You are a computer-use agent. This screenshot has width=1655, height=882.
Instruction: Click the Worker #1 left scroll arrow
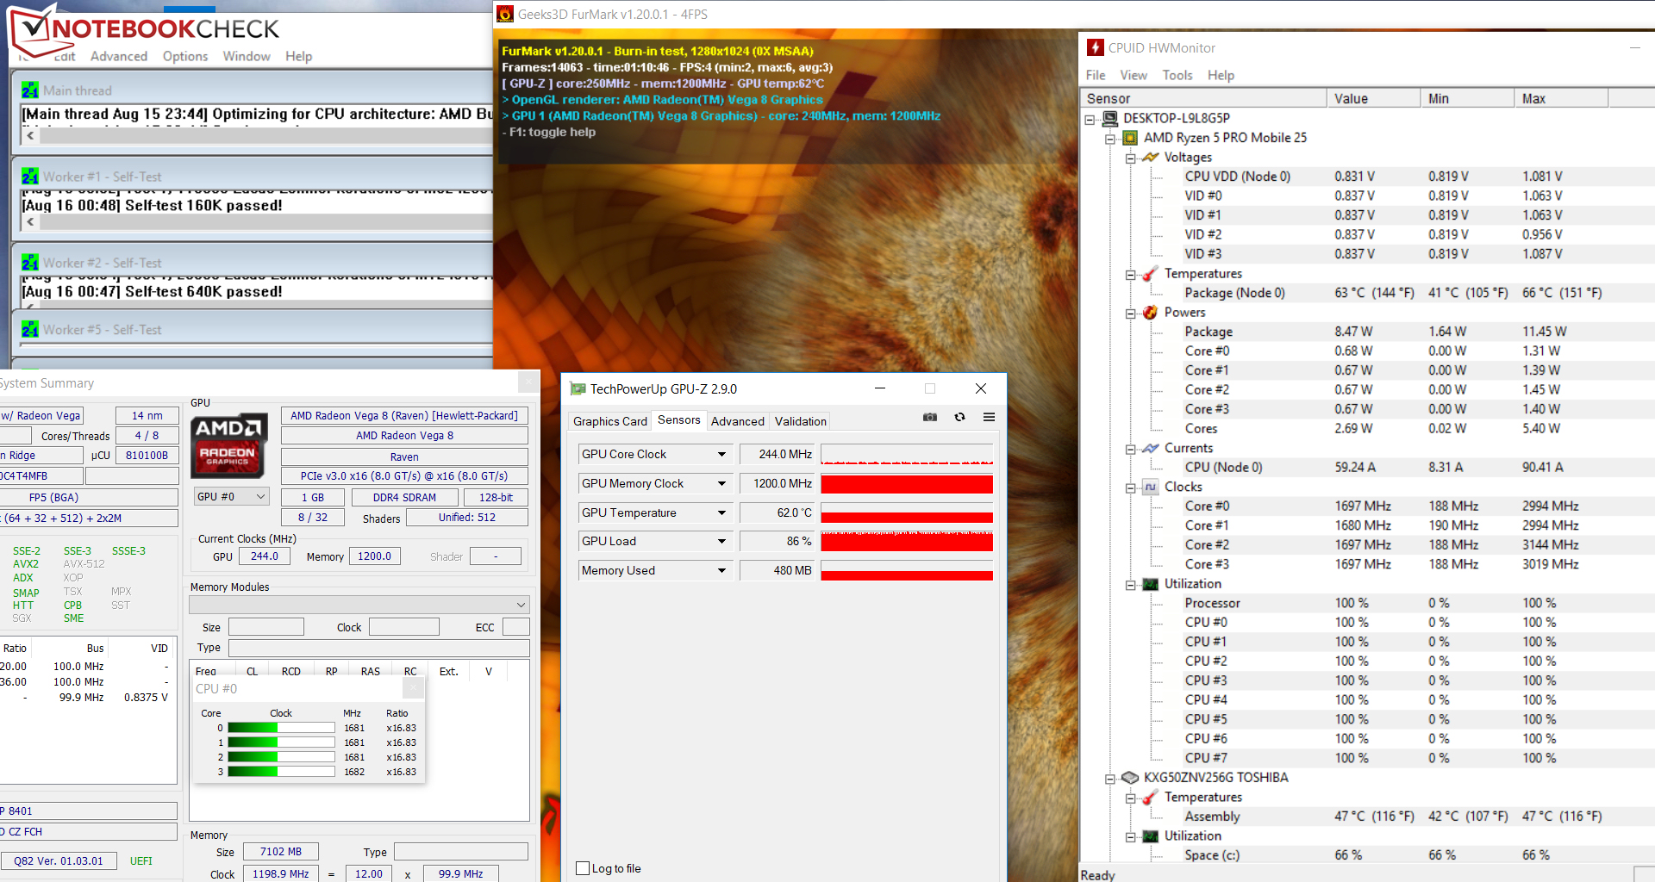pyautogui.click(x=30, y=221)
